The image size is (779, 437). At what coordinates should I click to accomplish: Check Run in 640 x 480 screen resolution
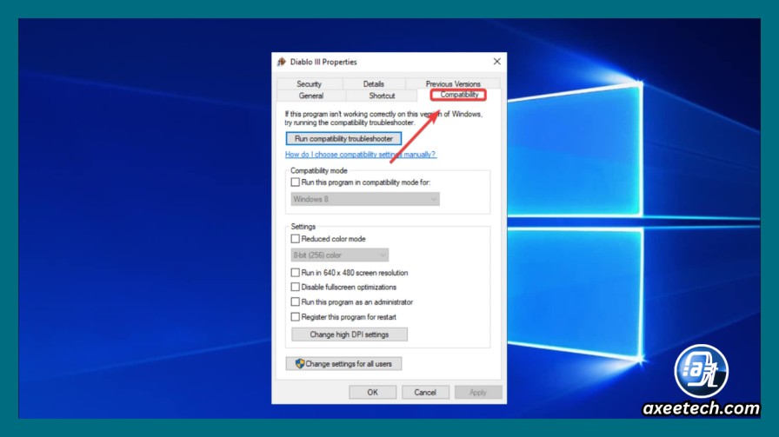coord(295,273)
